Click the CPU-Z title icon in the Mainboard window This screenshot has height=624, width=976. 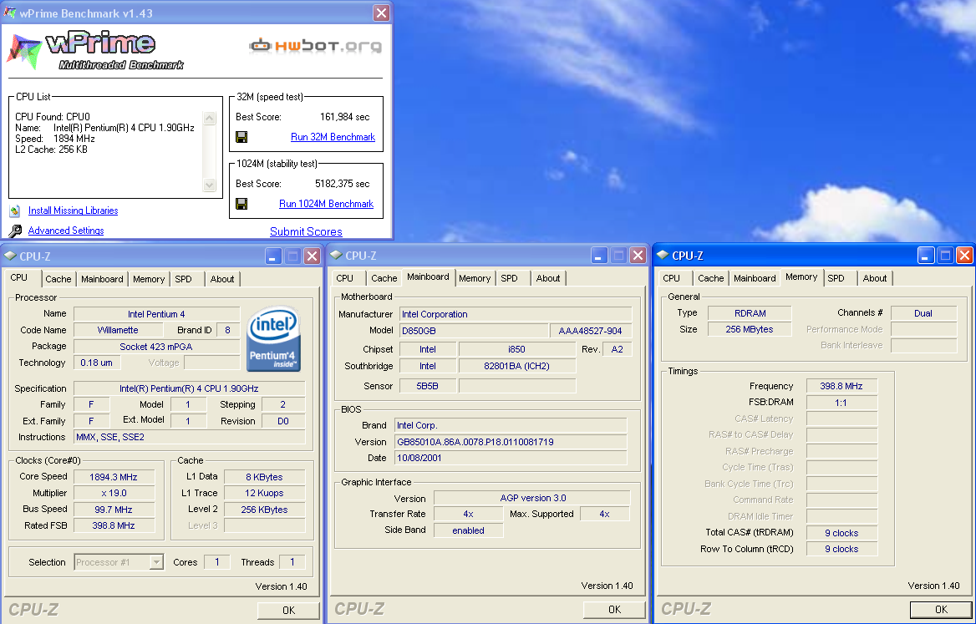pyautogui.click(x=336, y=255)
